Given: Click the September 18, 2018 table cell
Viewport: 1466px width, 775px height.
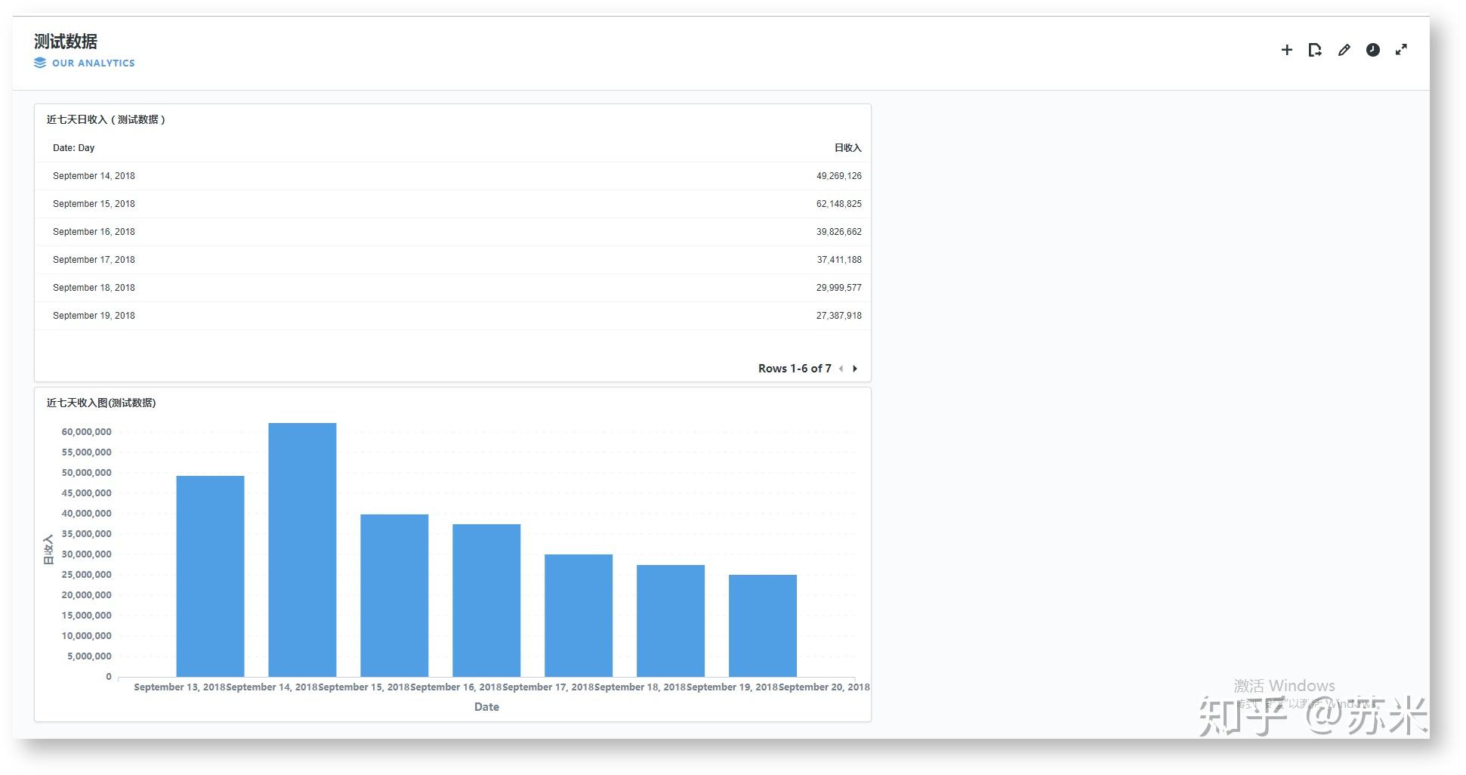Looking at the screenshot, I should (94, 288).
